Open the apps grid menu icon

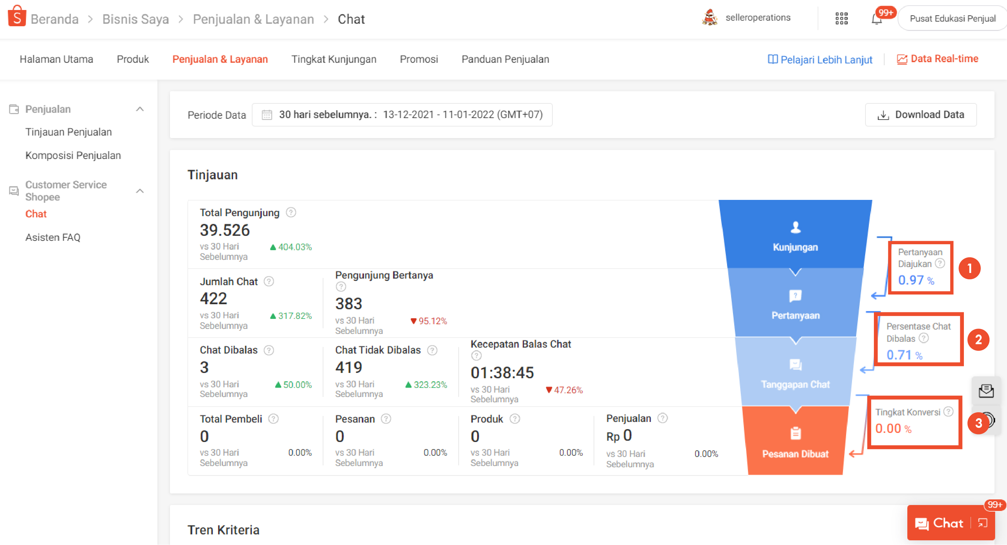[841, 18]
